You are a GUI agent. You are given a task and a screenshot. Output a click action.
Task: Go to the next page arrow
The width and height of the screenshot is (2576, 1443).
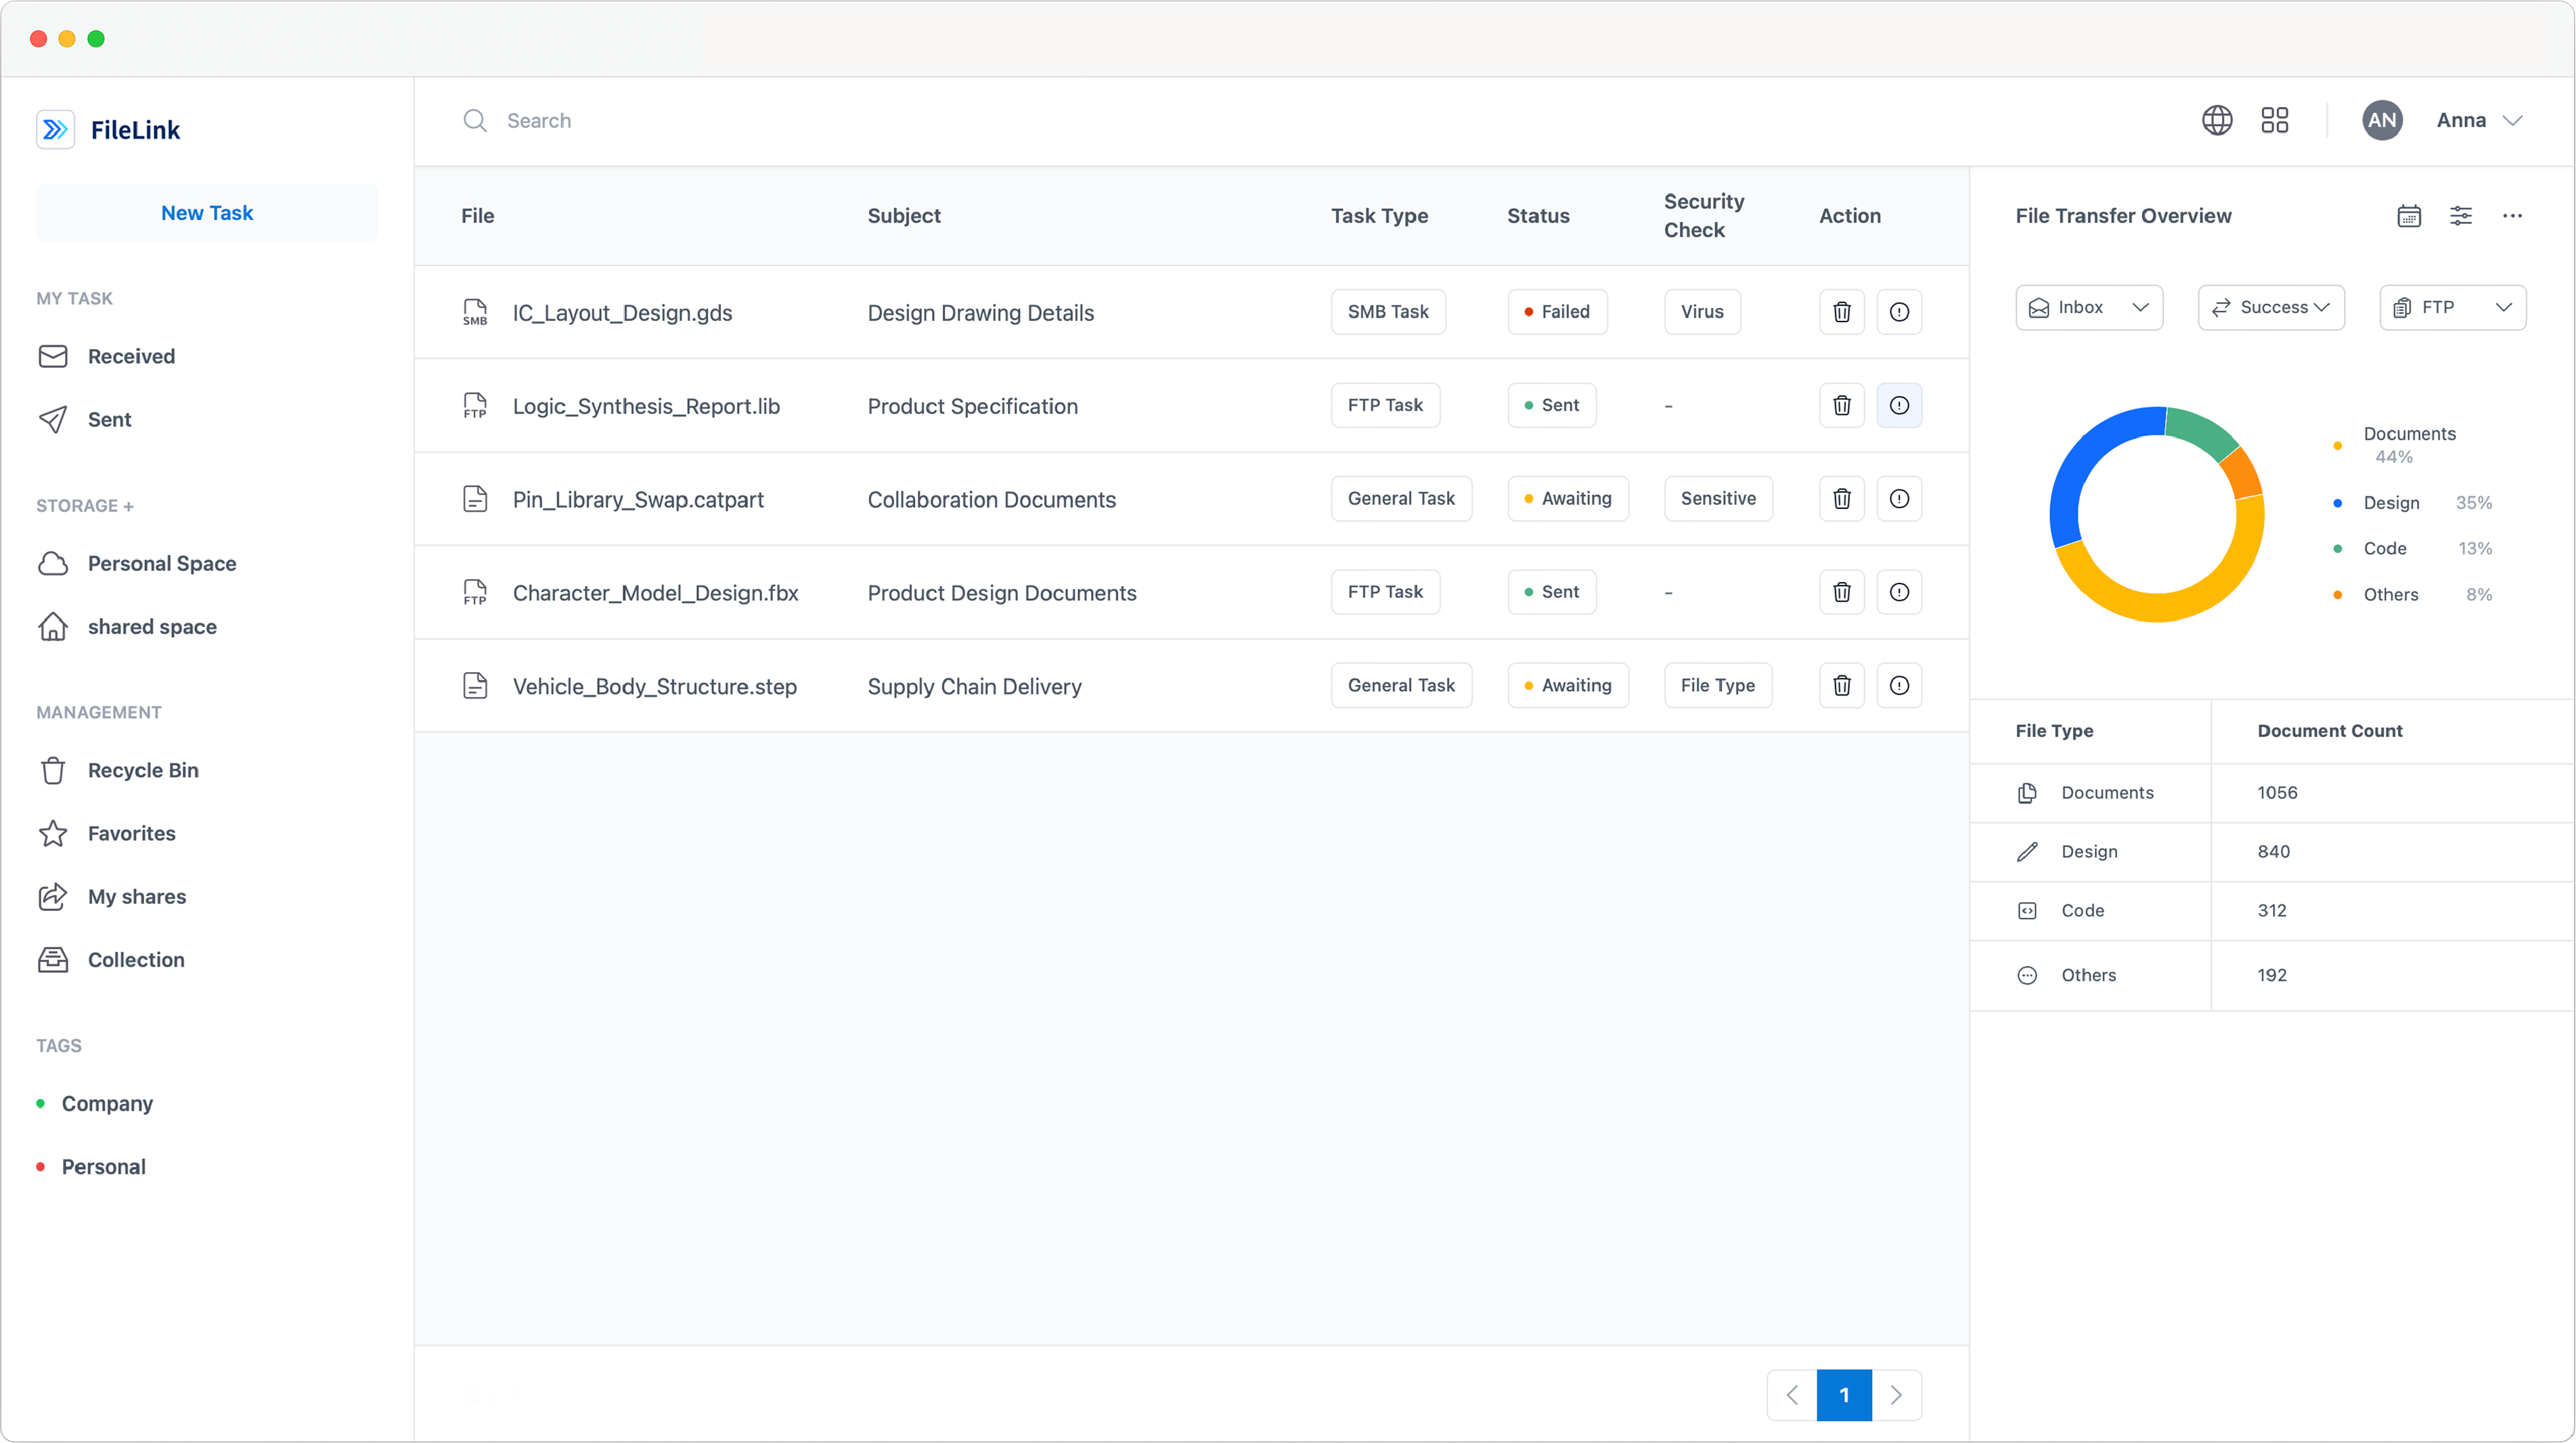click(1895, 1395)
